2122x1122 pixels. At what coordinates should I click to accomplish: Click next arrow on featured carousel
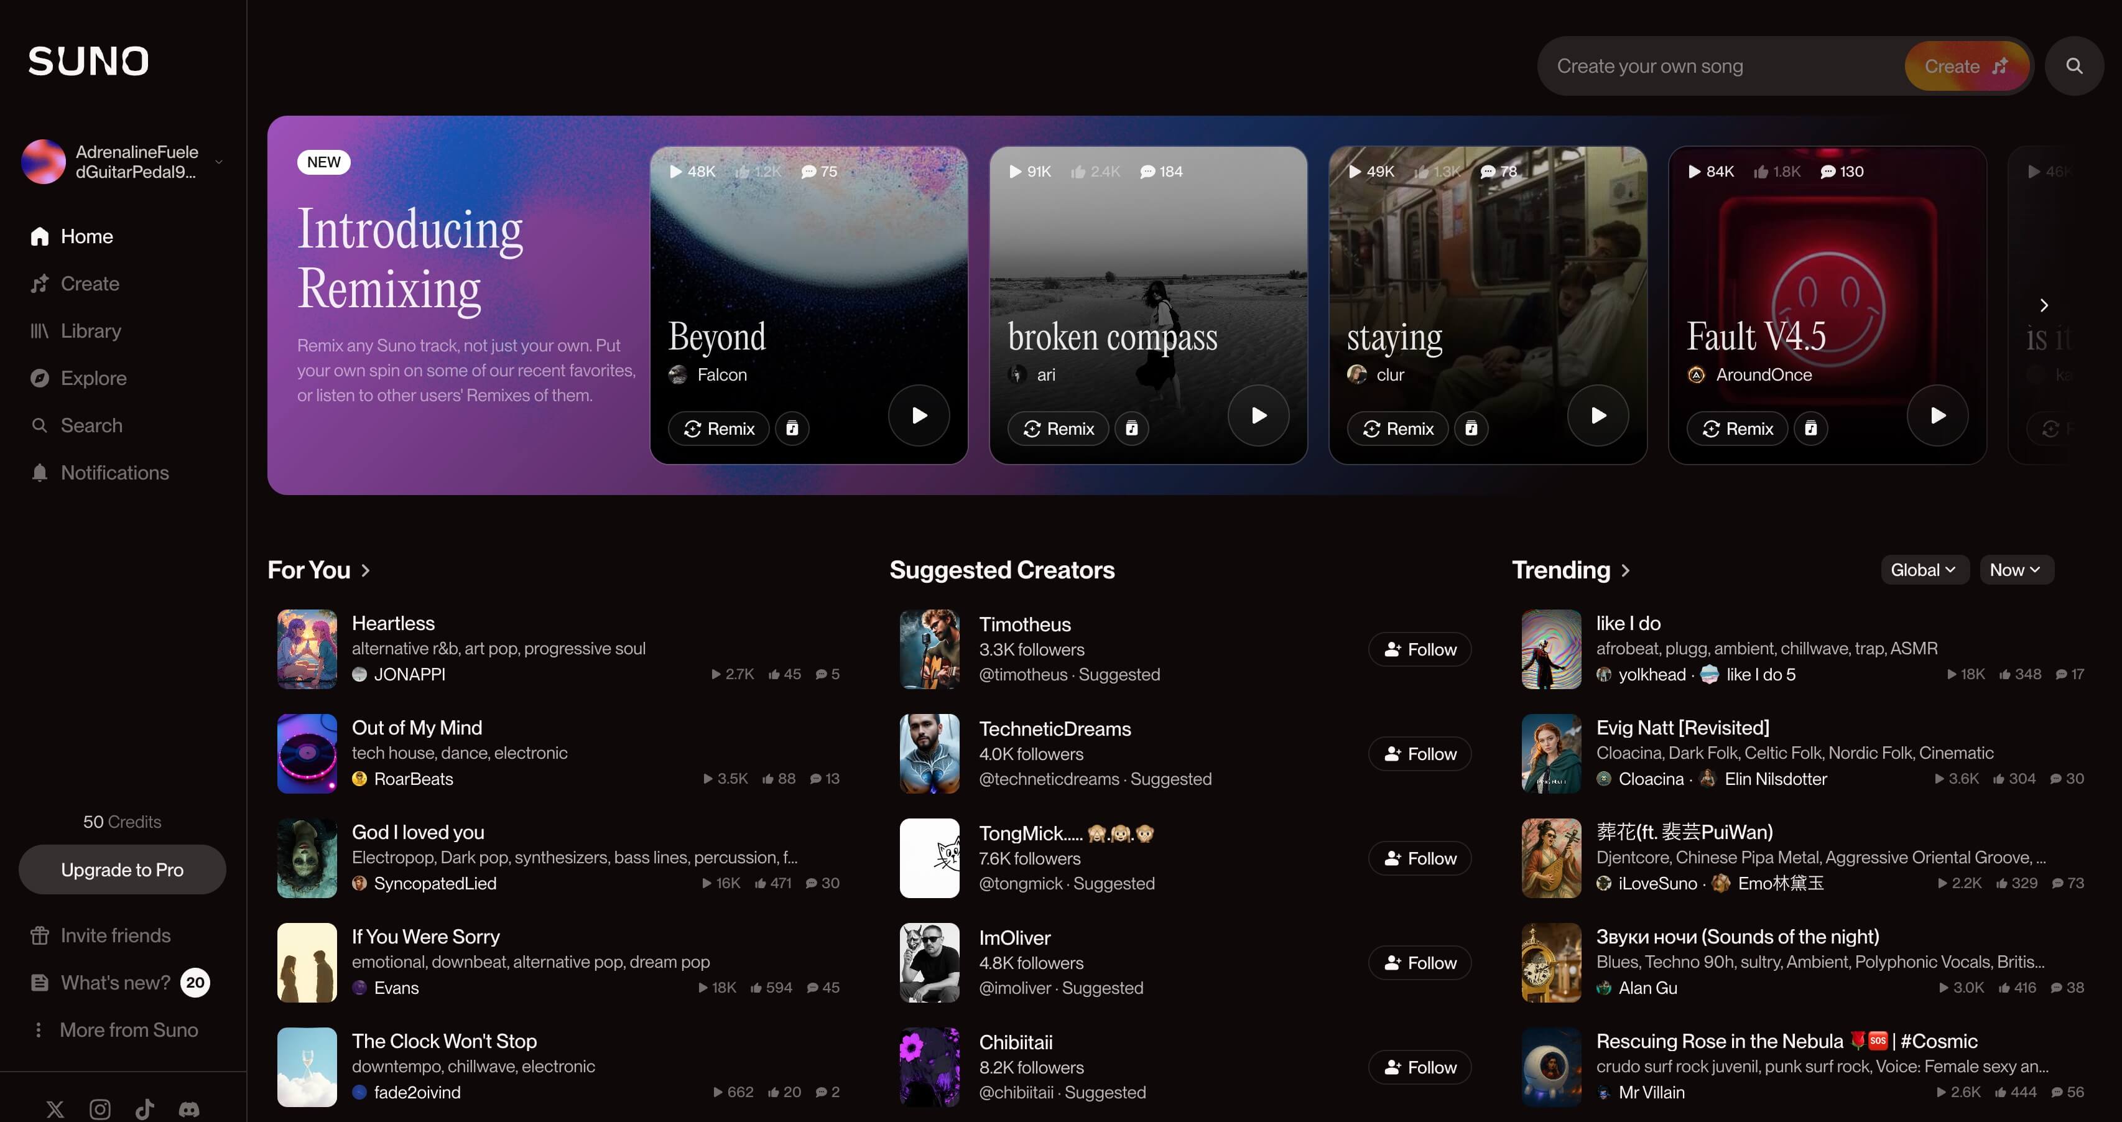2044,305
